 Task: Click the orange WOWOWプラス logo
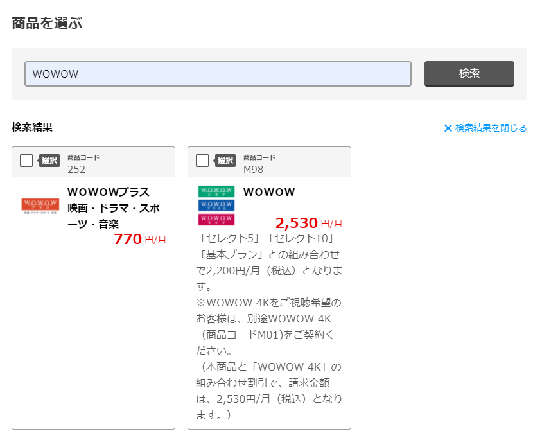[x=40, y=206]
